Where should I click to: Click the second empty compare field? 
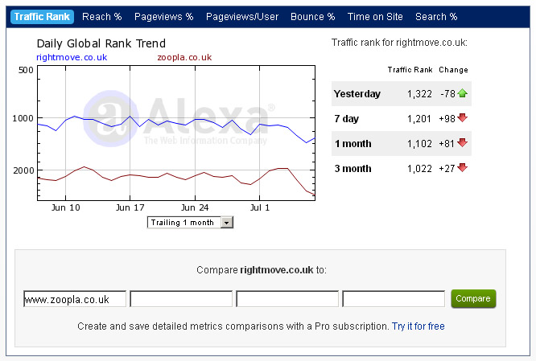181,299
